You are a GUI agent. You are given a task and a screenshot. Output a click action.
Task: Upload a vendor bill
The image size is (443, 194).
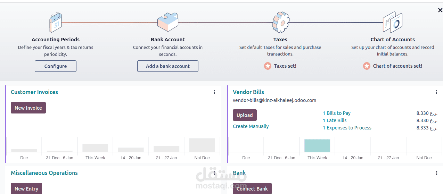tap(245, 115)
